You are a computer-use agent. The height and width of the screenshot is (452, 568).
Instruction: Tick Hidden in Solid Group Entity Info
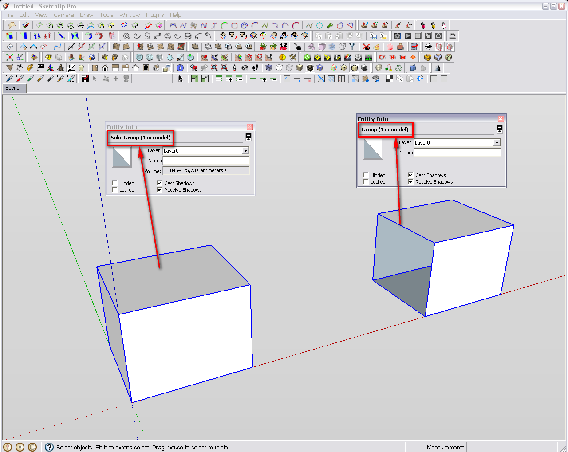tap(115, 183)
